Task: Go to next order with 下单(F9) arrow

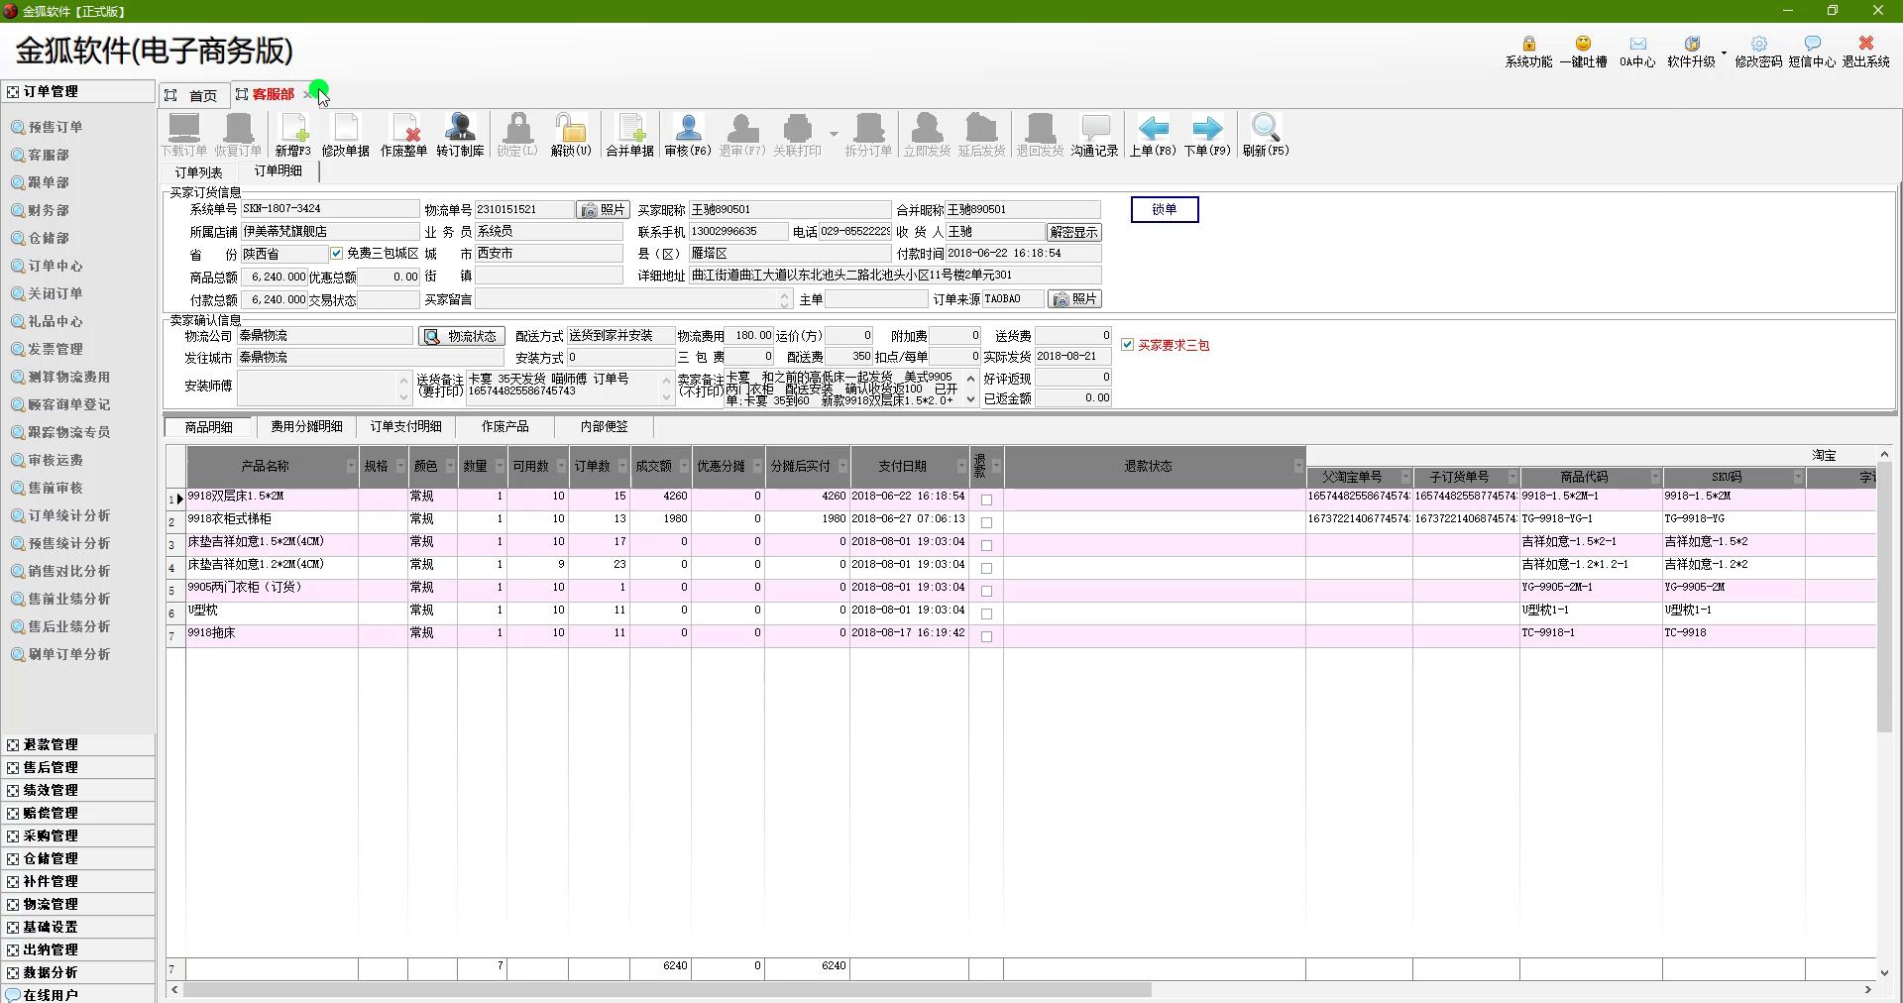Action: pos(1207,128)
